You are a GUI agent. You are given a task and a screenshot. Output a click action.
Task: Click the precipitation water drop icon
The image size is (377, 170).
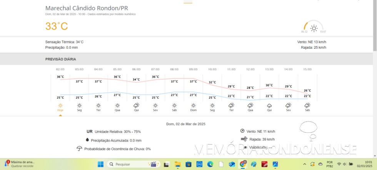[87, 140]
